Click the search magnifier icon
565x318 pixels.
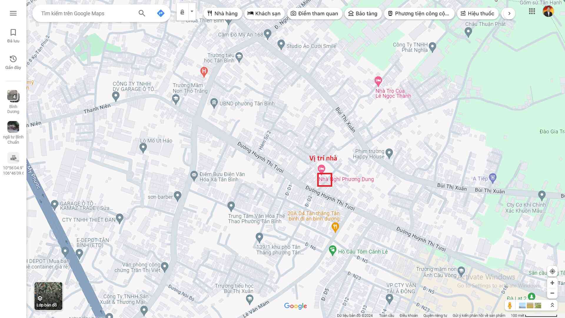tap(142, 13)
